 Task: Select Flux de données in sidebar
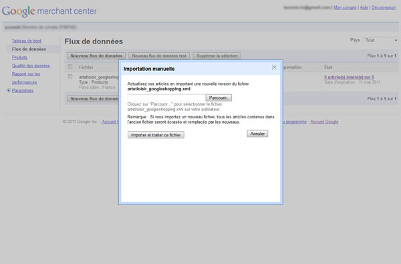pos(29,49)
